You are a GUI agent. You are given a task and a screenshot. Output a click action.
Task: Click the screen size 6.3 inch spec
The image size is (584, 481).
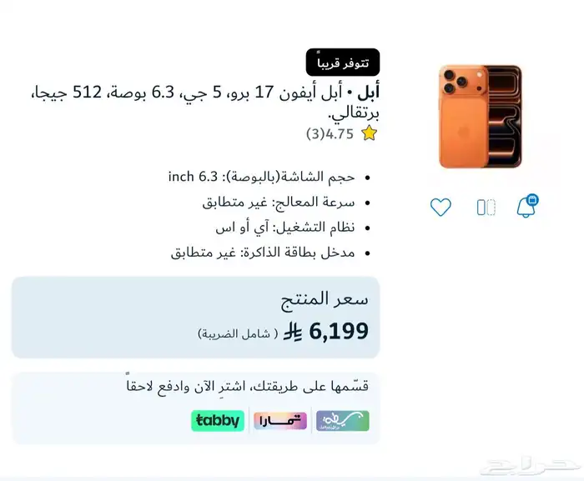point(261,177)
